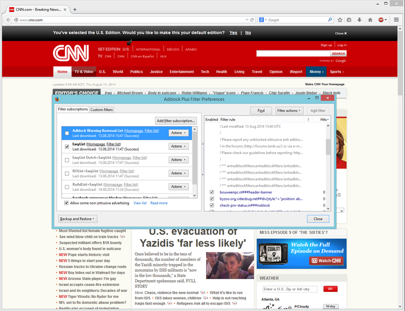Open a new tab with plus icon

click(x=74, y=10)
